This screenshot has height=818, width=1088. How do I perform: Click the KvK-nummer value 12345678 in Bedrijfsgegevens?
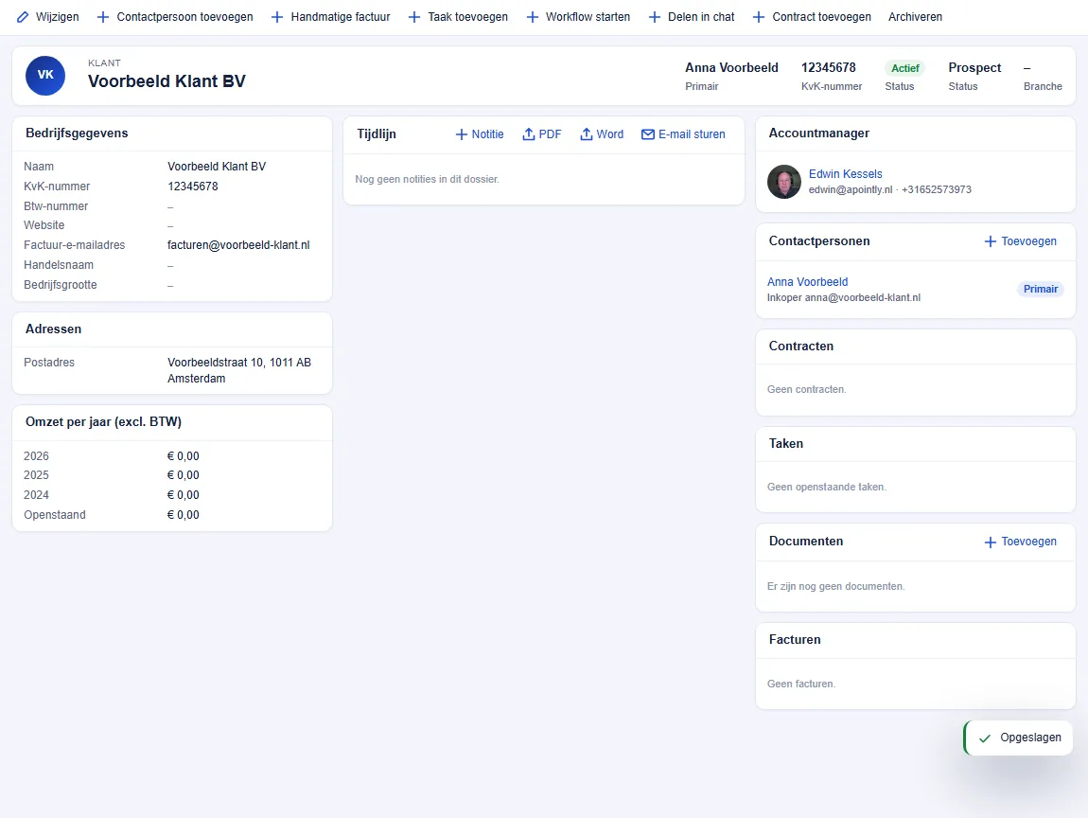(193, 187)
